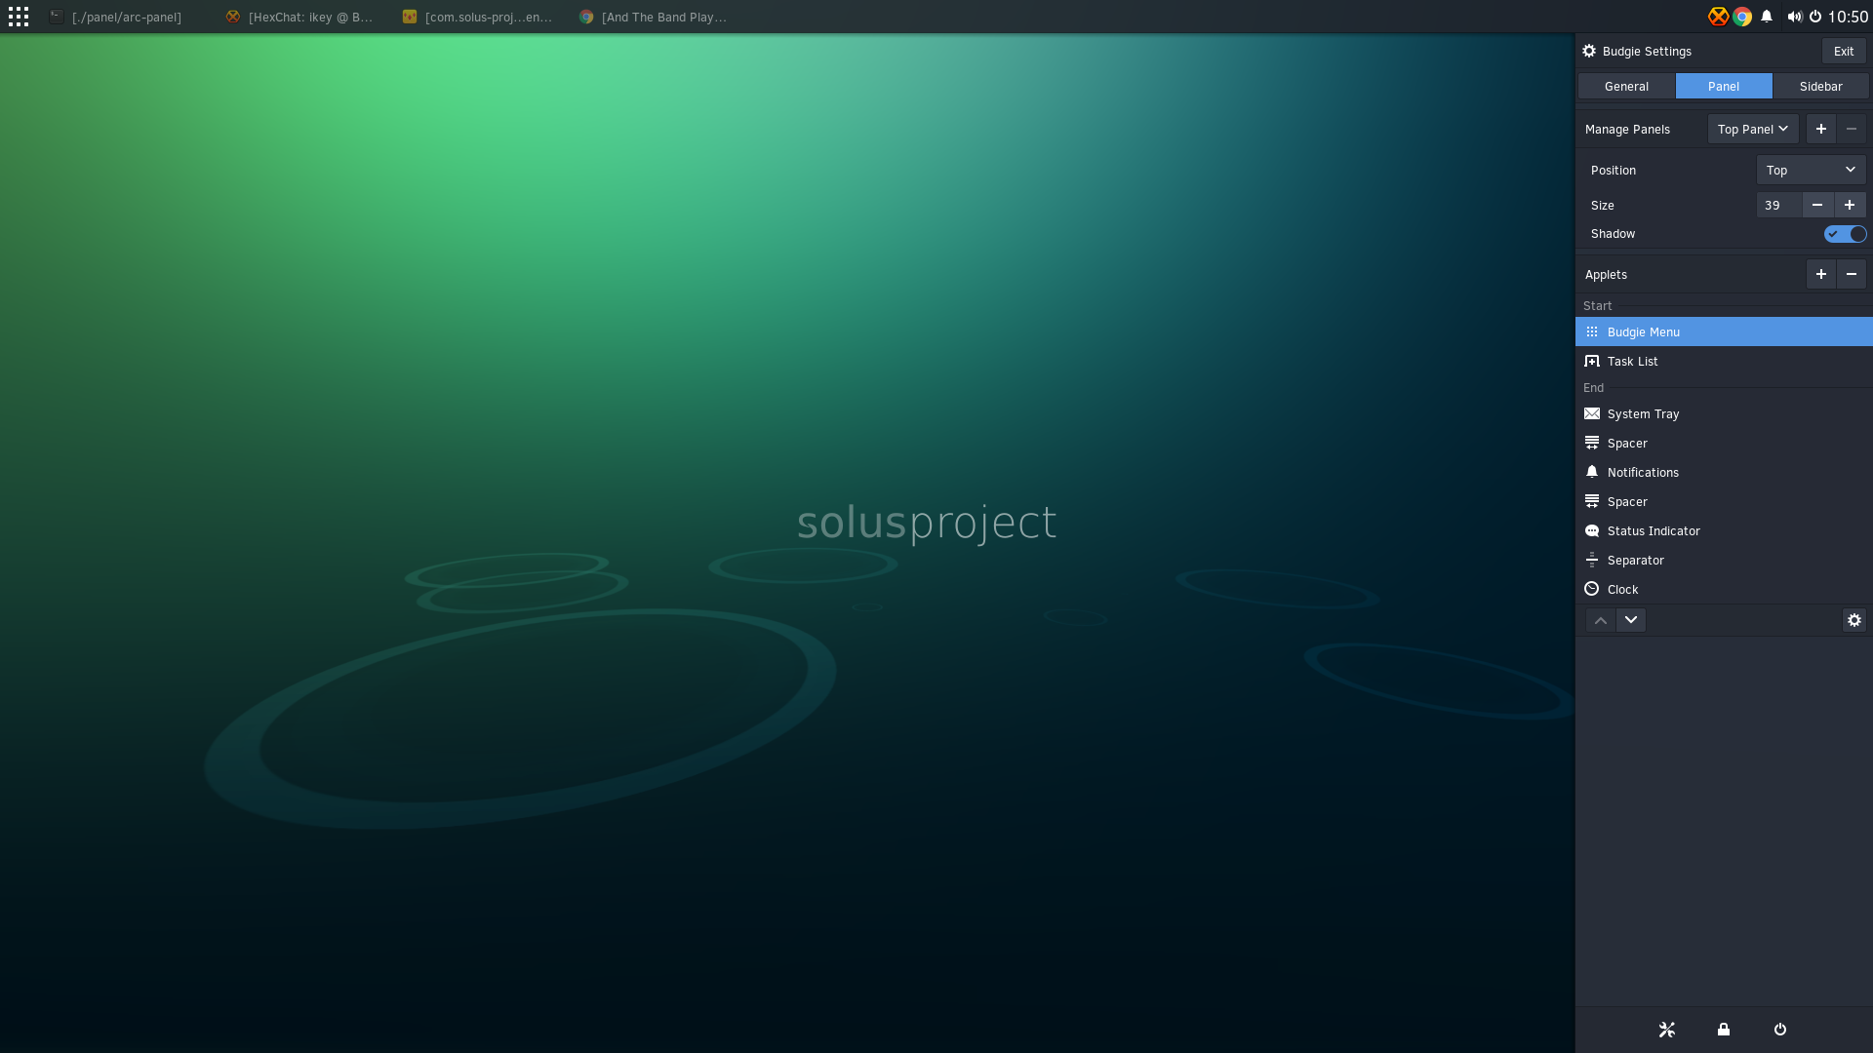This screenshot has height=1053, width=1873.
Task: Remove applet with the minus button
Action: coord(1852,274)
